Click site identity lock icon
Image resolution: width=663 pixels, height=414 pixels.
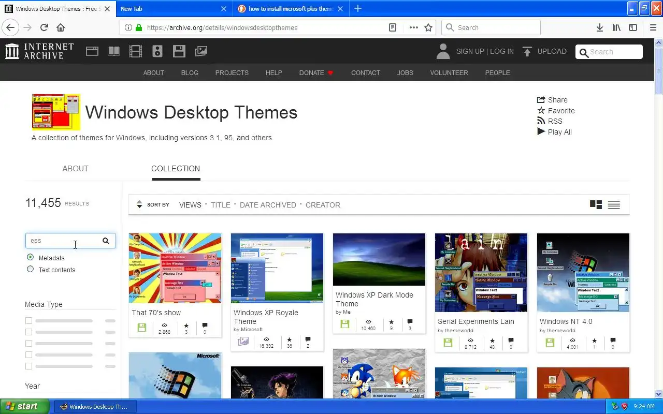138,27
